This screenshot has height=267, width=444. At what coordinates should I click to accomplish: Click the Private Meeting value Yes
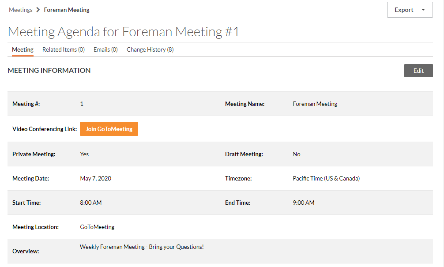(x=84, y=154)
